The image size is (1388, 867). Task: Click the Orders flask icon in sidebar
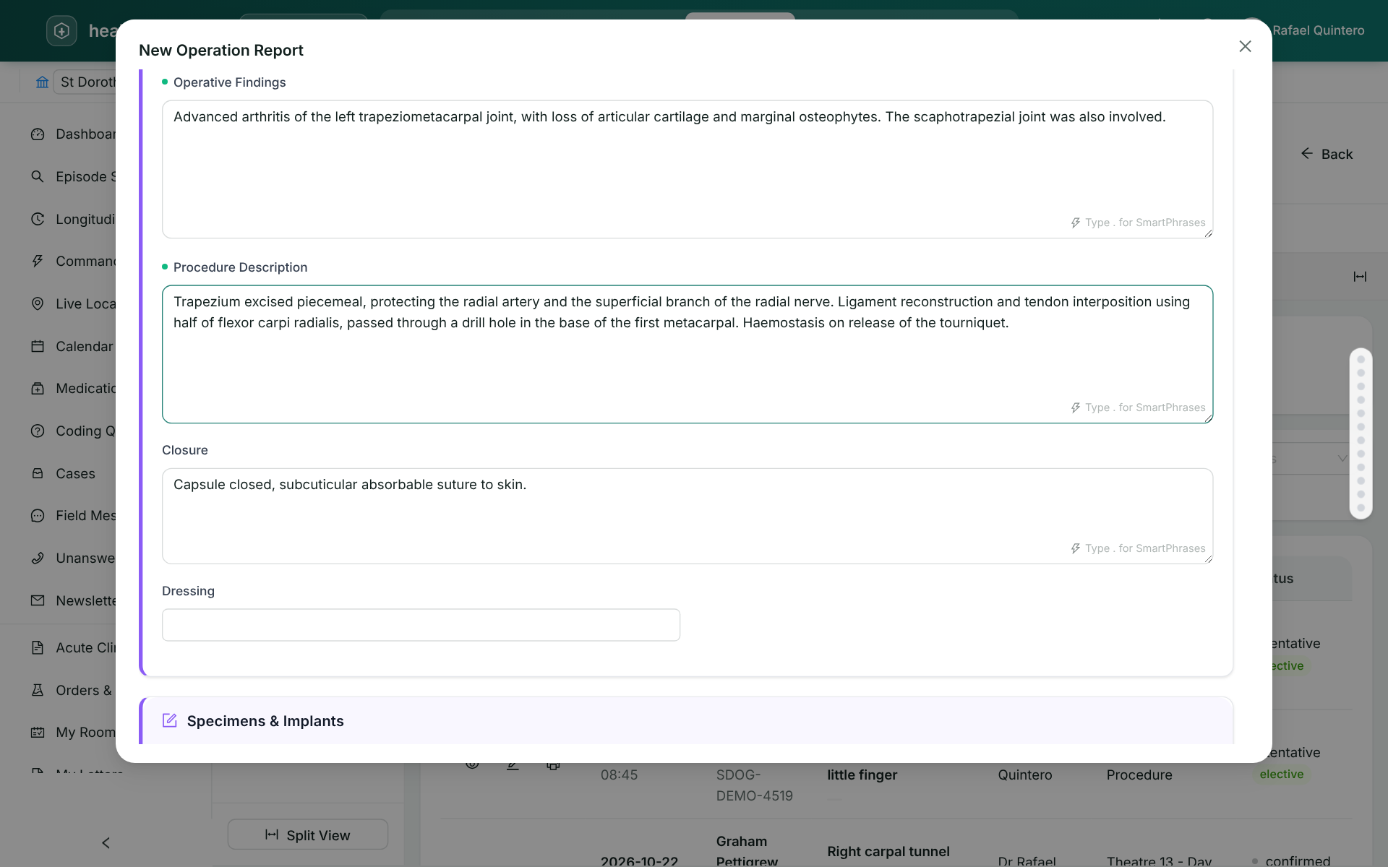pyautogui.click(x=38, y=690)
